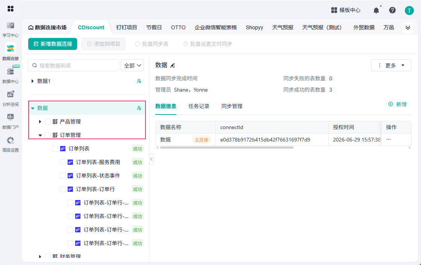Click 批量同步表 button
Screen dimensions: 421x265
[152, 44]
